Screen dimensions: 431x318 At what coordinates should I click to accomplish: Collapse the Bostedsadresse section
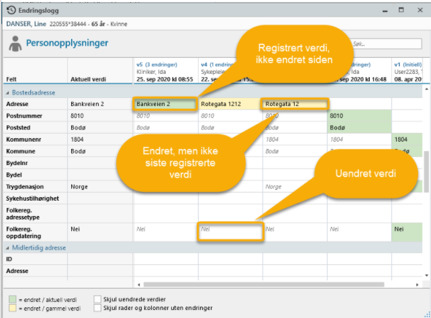(x=8, y=93)
